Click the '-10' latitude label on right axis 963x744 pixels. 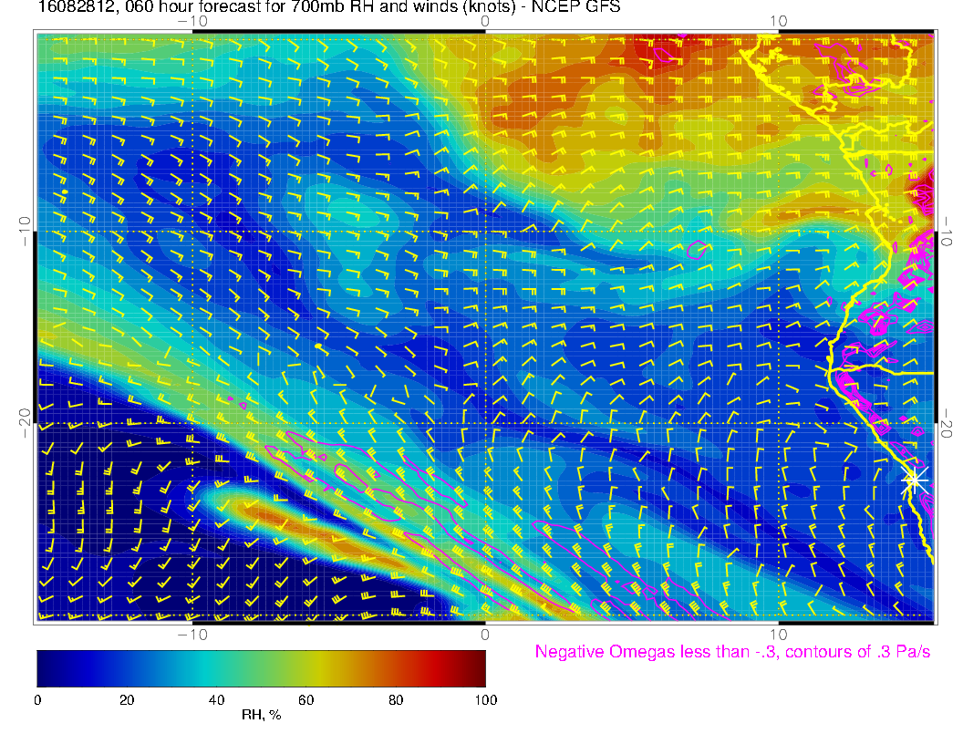(x=947, y=232)
